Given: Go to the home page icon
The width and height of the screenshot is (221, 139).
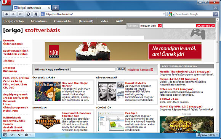Looking at the screenshot, I should click(36, 14).
